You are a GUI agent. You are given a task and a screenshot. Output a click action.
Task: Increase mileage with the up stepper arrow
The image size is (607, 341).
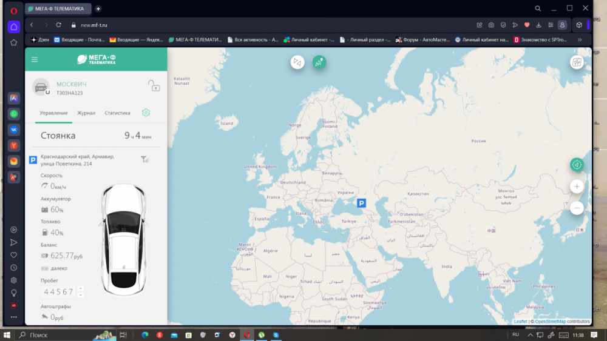click(81, 288)
